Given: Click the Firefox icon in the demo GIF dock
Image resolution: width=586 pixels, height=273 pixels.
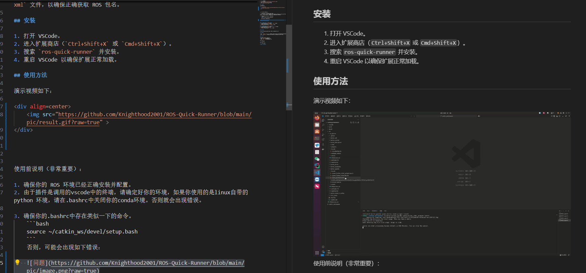Looking at the screenshot, I should 317,118.
